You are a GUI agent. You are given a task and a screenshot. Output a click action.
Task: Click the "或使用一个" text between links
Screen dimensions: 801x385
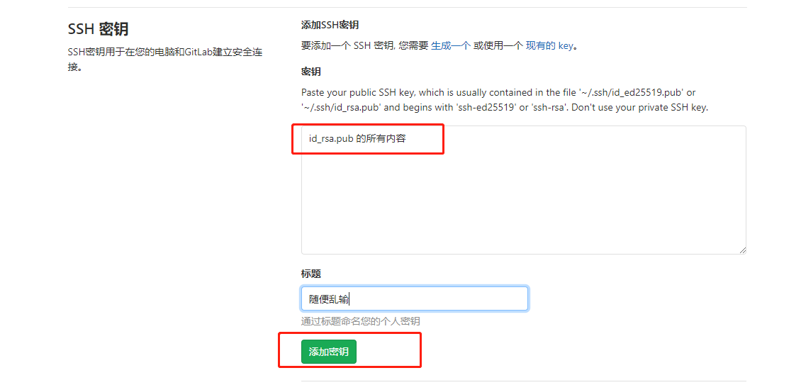498,46
